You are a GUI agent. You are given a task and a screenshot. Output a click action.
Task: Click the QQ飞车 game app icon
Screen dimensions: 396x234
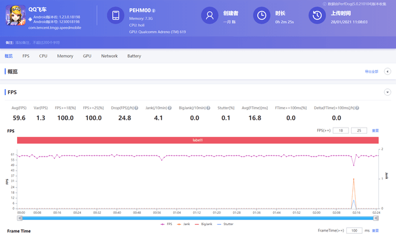[15, 15]
